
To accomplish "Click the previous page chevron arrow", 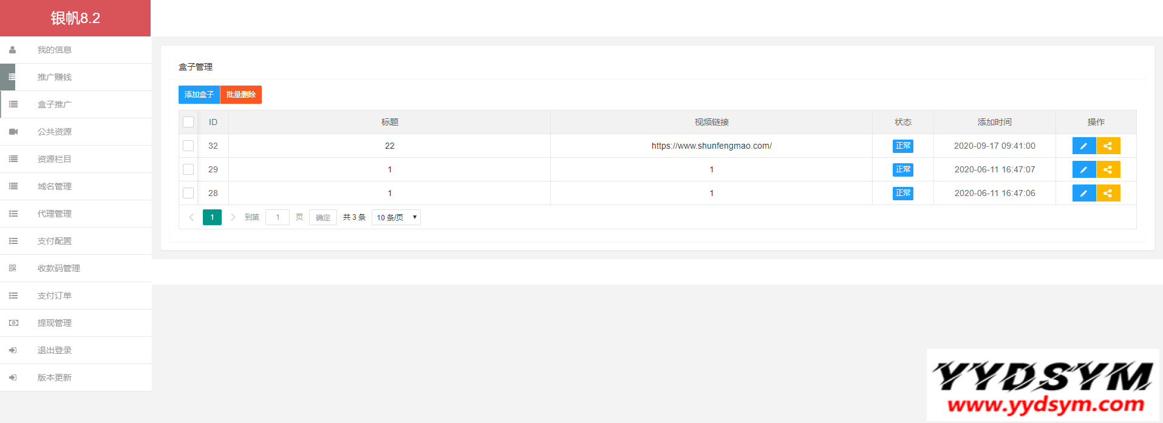I will tap(191, 217).
